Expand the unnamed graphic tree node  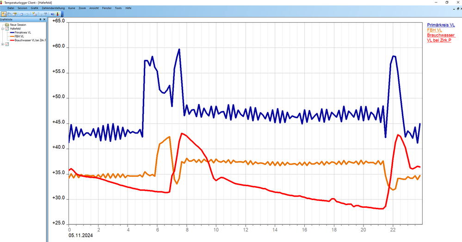pyautogui.click(x=3, y=44)
